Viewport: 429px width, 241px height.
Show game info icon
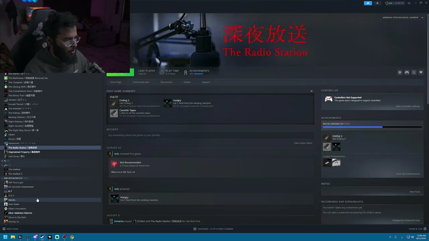coord(414,72)
